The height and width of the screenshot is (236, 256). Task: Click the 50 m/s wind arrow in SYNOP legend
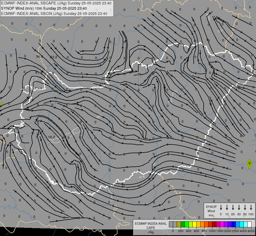pos(245,207)
